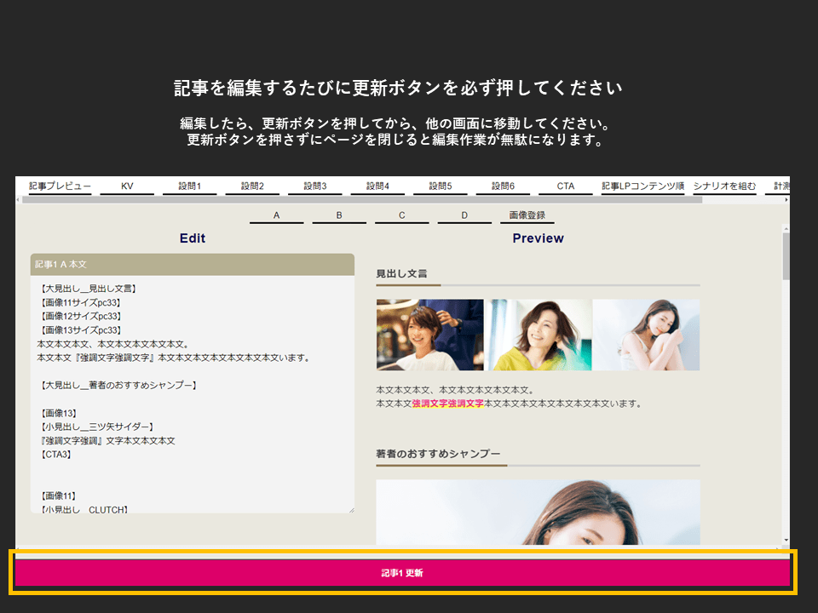818x613 pixels.
Task: Go to the 設問3 tab
Action: click(315, 186)
